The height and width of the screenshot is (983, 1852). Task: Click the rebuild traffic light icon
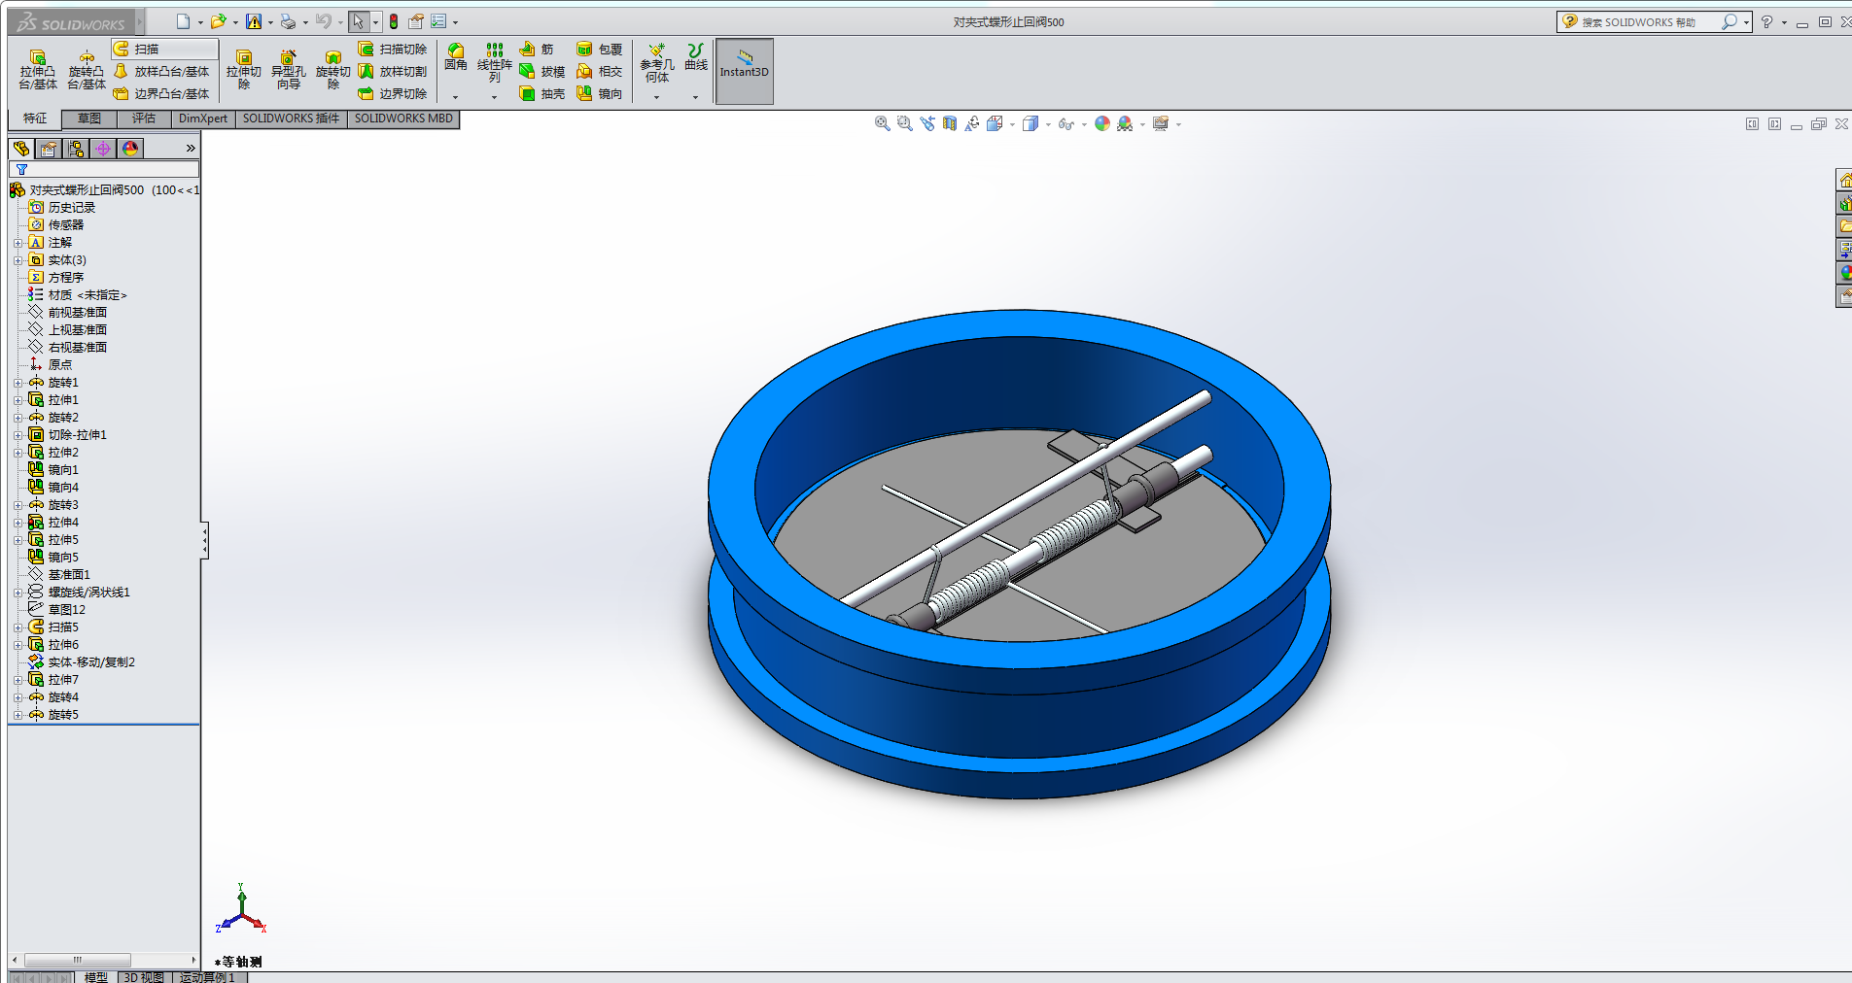pos(394,21)
